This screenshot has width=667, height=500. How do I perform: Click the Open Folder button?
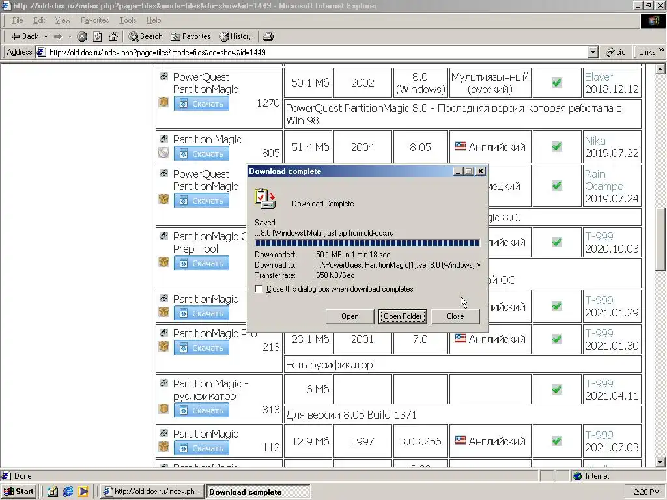403,316
